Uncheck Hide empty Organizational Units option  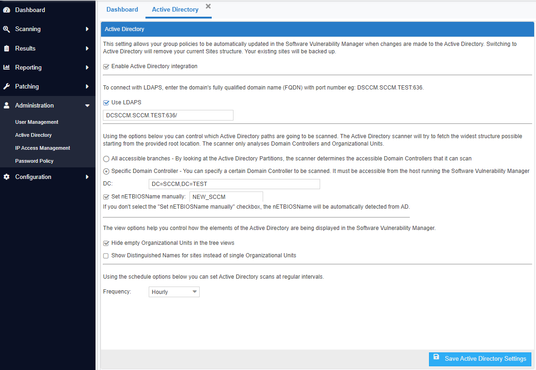(x=106, y=243)
